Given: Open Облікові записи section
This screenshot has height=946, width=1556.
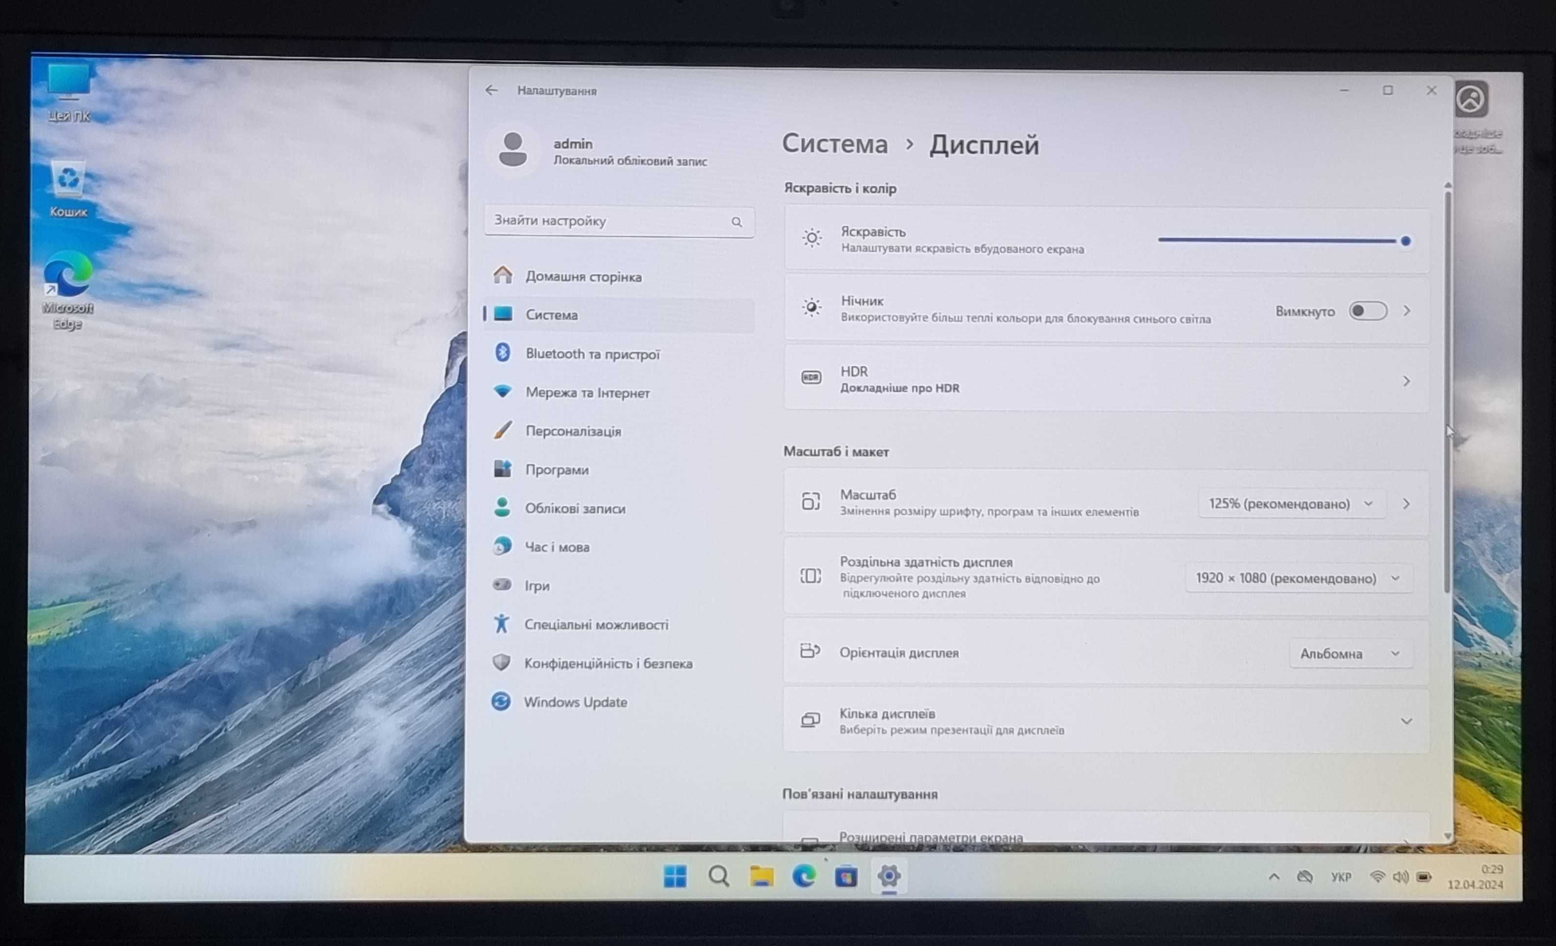Looking at the screenshot, I should (x=619, y=508).
